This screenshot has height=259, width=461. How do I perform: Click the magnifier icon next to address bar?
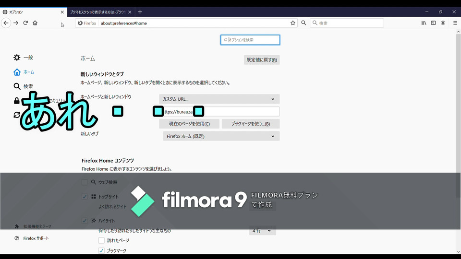click(x=303, y=23)
